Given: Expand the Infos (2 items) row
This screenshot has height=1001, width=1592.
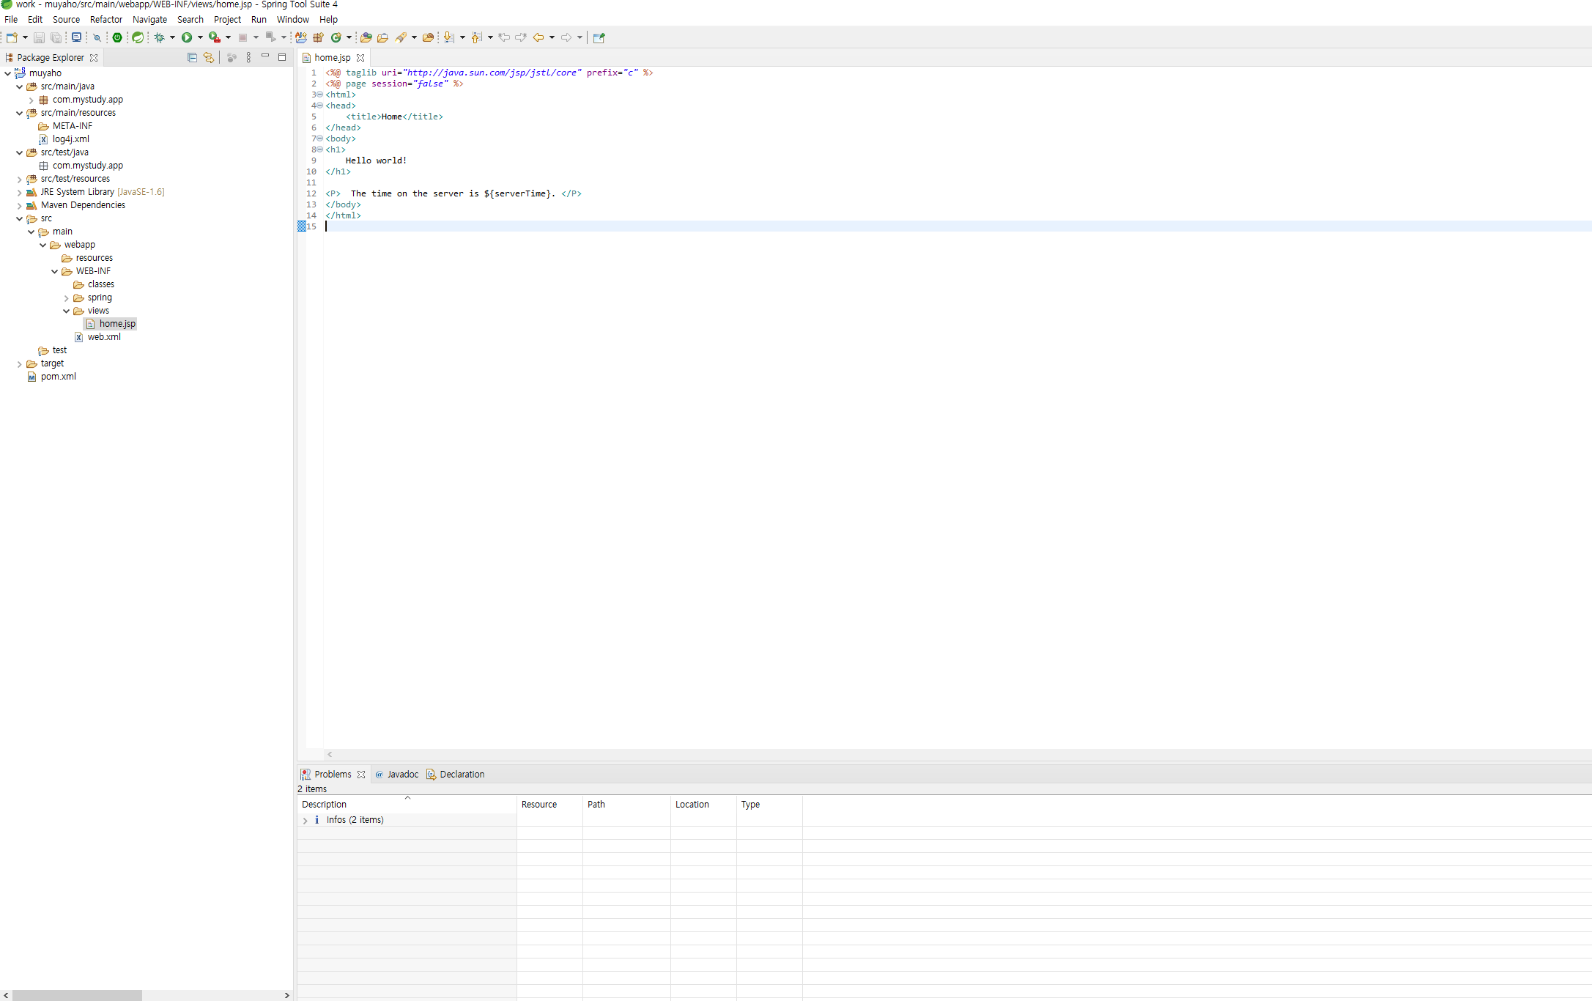Looking at the screenshot, I should (305, 821).
